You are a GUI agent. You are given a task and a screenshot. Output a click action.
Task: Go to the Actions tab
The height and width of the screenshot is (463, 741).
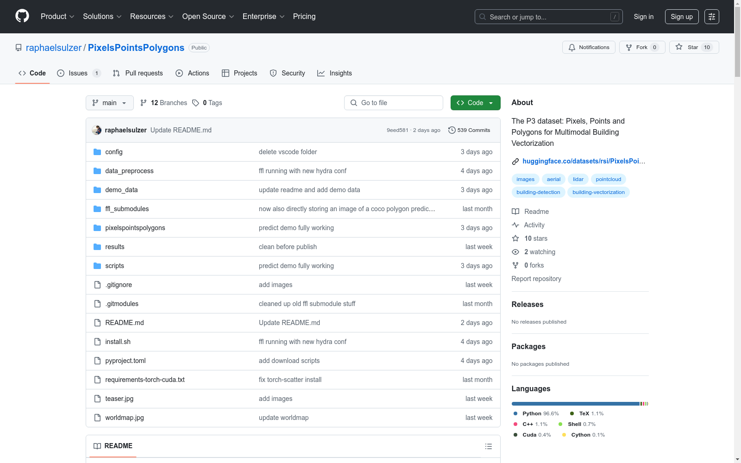pos(193,73)
